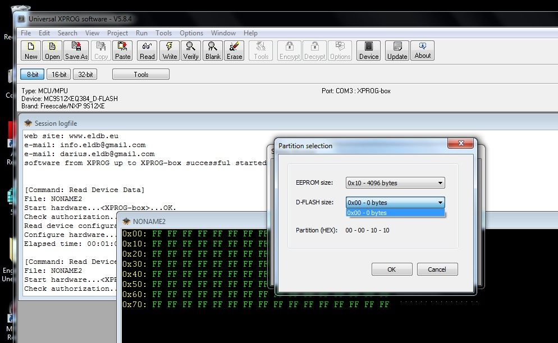
Task: Confirm partition selection with OK
Action: pyautogui.click(x=391, y=269)
